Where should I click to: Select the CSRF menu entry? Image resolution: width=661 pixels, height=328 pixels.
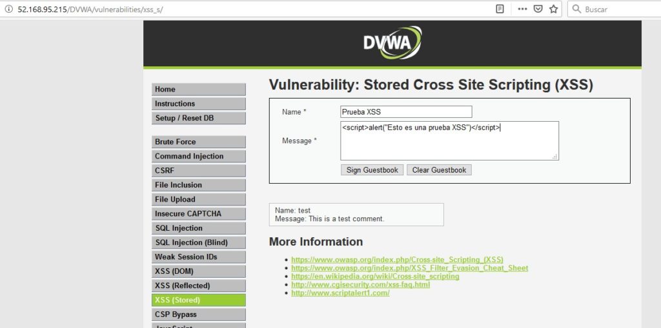[x=199, y=171]
